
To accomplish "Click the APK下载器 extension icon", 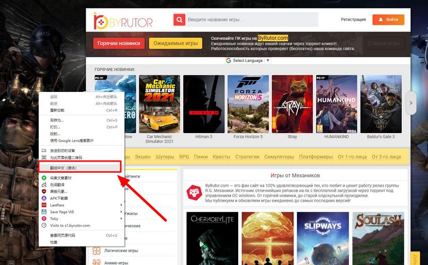I will (x=44, y=198).
